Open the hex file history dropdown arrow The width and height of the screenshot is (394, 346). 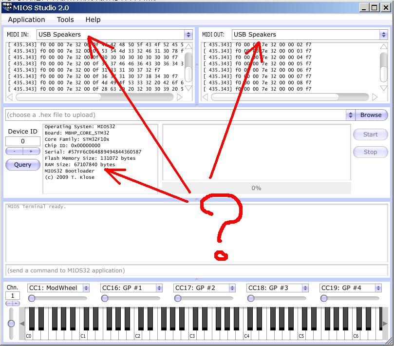click(x=350, y=115)
